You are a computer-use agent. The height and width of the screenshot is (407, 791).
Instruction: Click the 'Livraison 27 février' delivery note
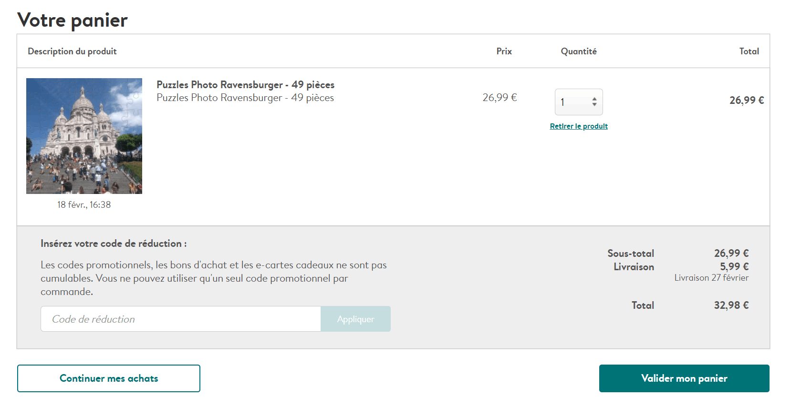point(711,278)
